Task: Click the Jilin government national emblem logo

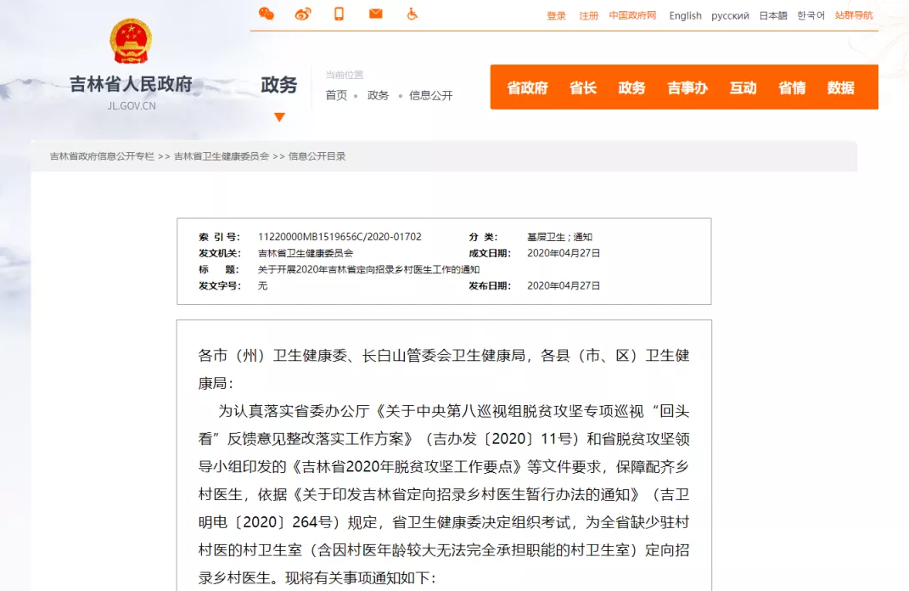Action: point(131,42)
